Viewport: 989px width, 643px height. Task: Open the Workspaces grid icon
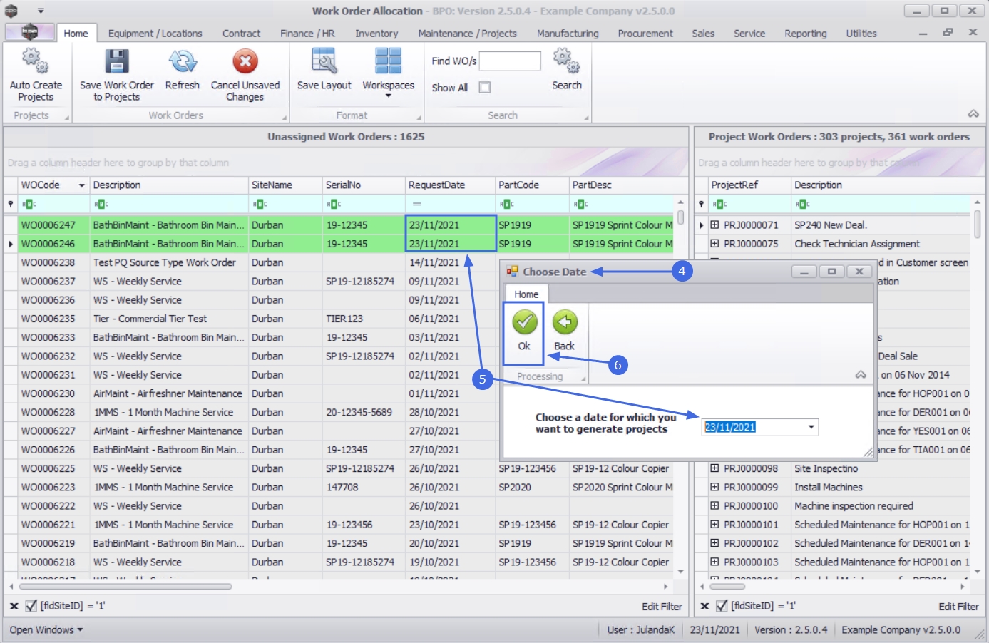pyautogui.click(x=388, y=62)
